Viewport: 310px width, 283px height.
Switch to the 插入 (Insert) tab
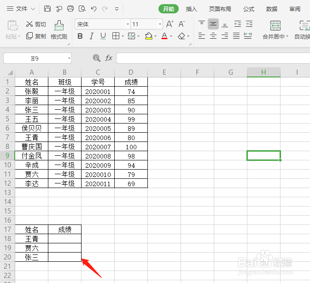click(x=191, y=9)
